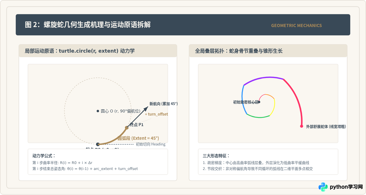
Task: Click the 初始切向 Heading label
Action: (151, 144)
